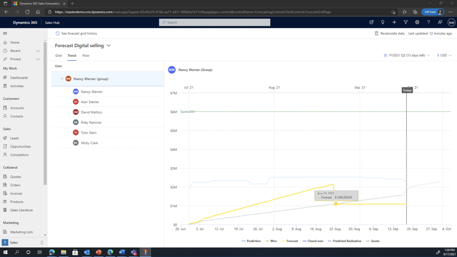Open quick create with the plus icon
The image size is (457, 257).
(394, 22)
